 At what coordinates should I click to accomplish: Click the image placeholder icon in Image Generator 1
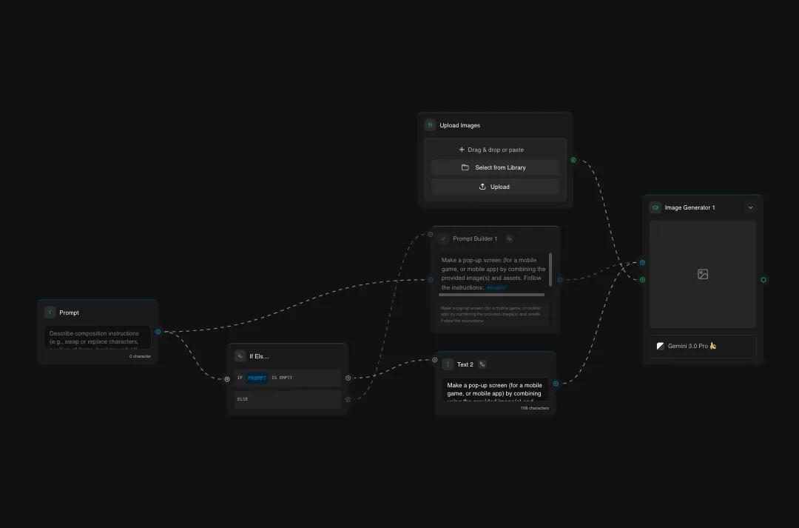[702, 274]
